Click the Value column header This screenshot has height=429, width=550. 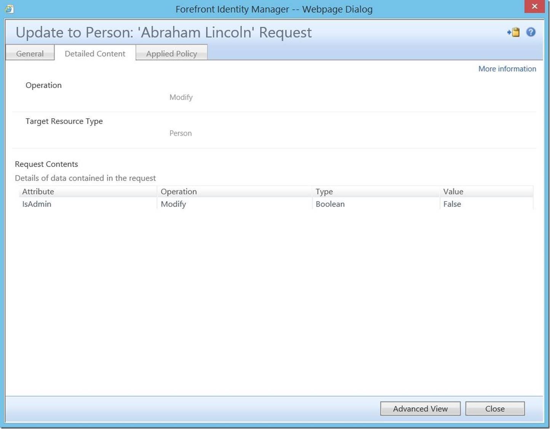pos(486,191)
